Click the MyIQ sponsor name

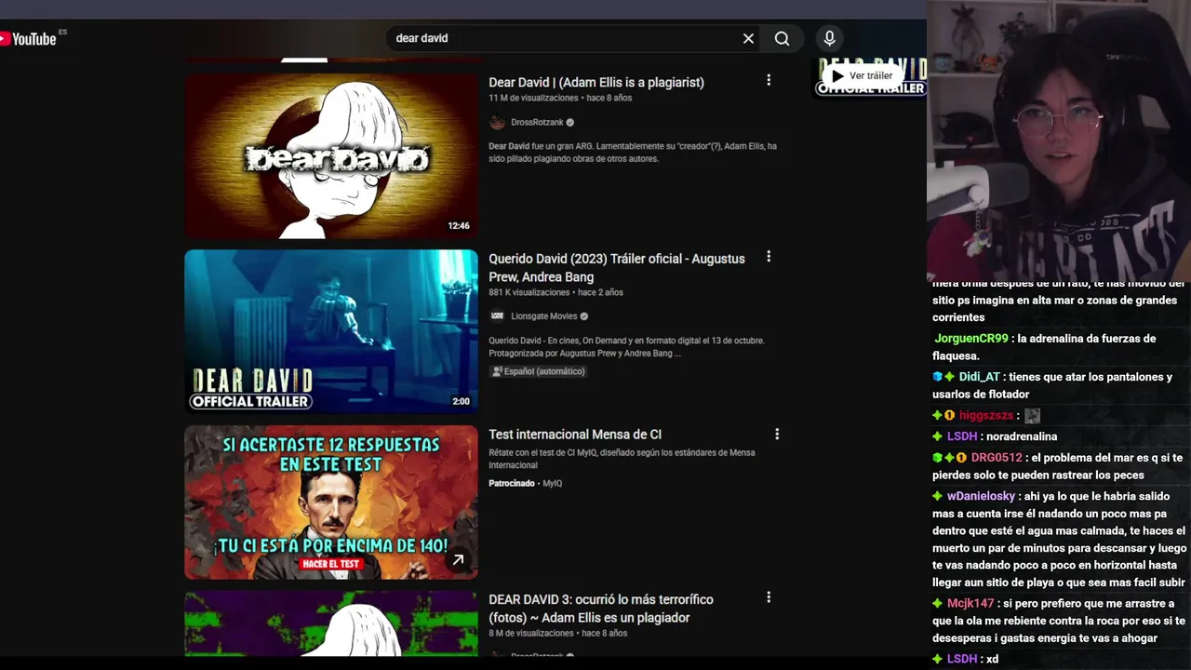[553, 483]
